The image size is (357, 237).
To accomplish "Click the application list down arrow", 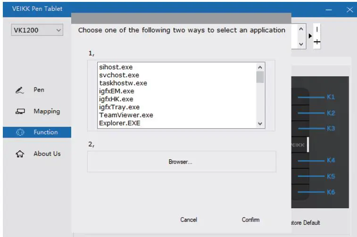I will pos(301,44).
